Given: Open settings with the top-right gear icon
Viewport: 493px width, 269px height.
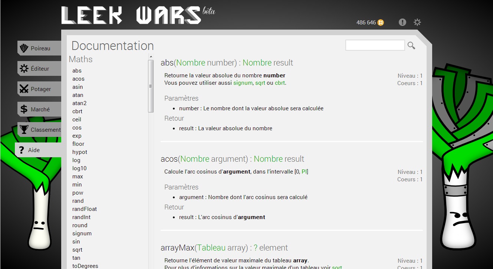Looking at the screenshot, I should (x=417, y=22).
